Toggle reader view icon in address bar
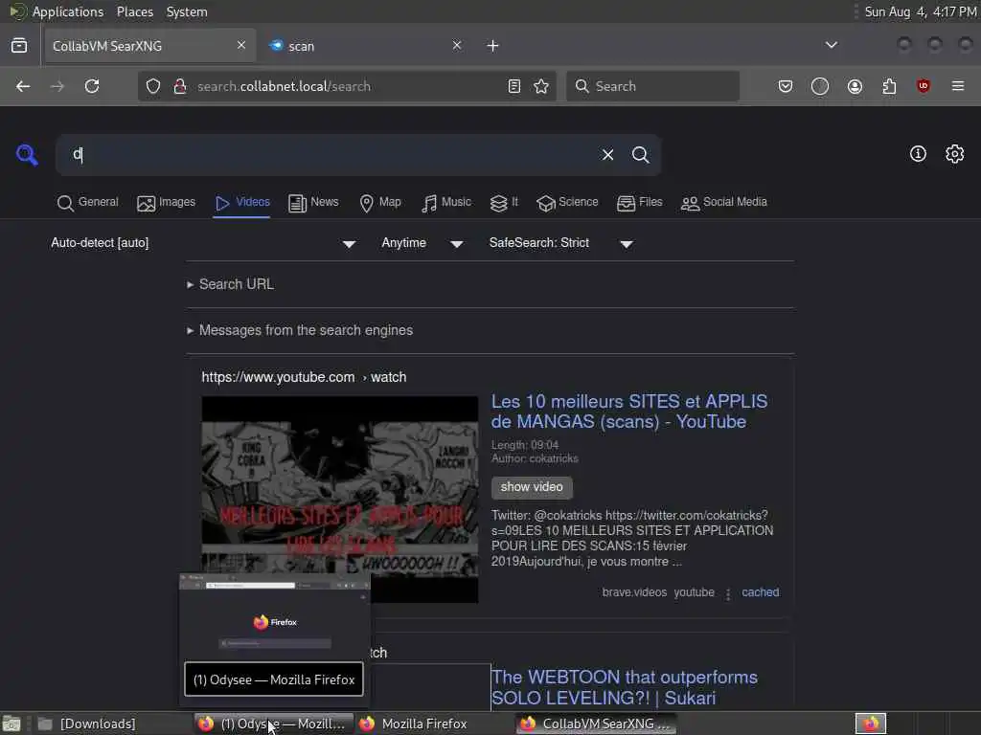 point(514,86)
